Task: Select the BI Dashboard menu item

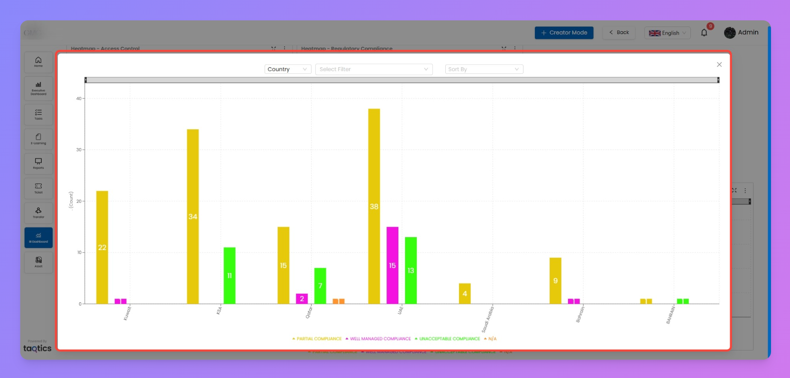Action: pos(38,237)
